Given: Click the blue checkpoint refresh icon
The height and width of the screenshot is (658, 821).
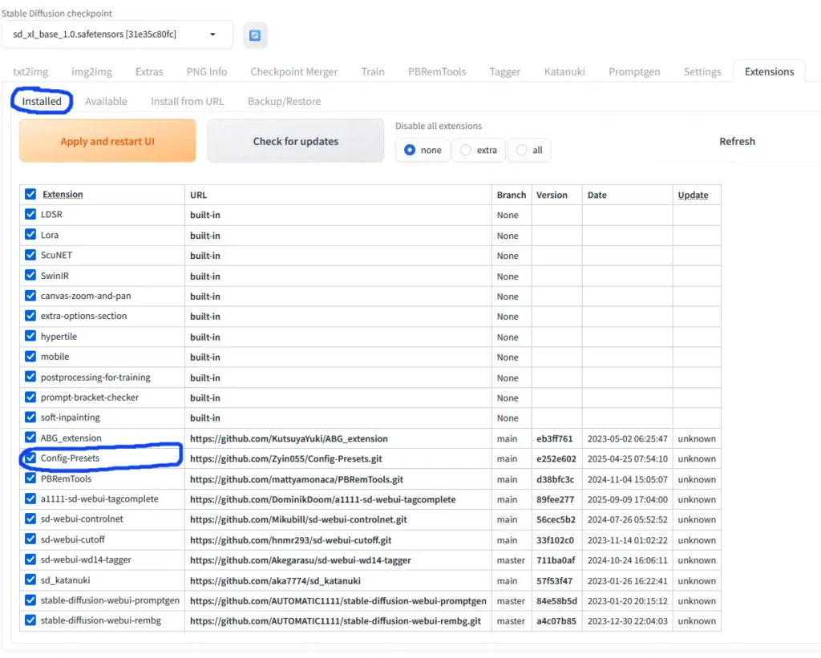Looking at the screenshot, I should (255, 35).
